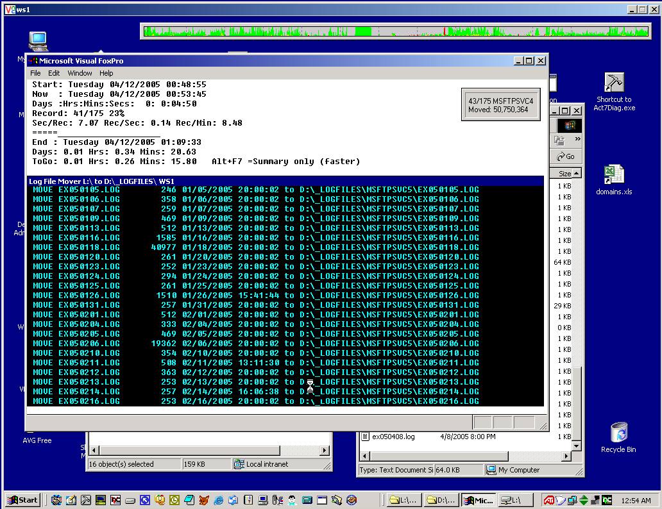The image size is (662, 509).
Task: Click the hammer tool Quick Launch icon
Action: [86, 500]
